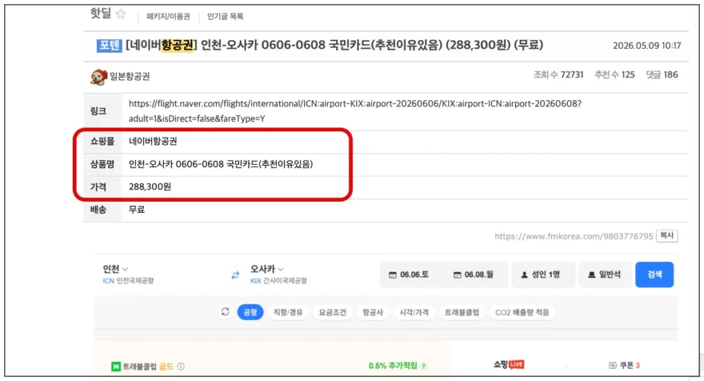Click the 댓글 186 comment count
Image resolution: width=704 pixels, height=381 pixels.
(x=662, y=75)
